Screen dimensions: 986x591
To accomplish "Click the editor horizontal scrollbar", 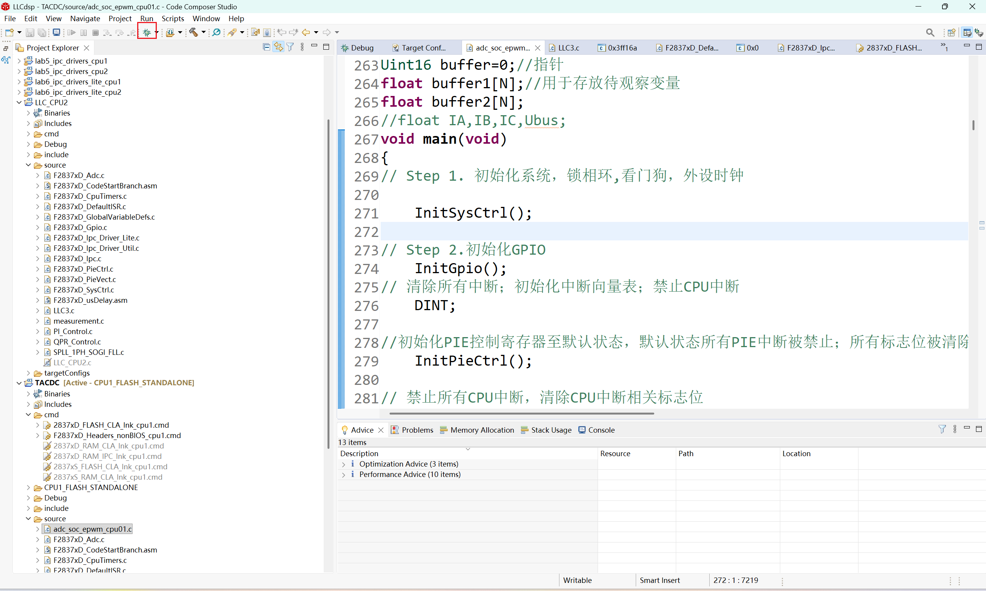I will (x=522, y=413).
